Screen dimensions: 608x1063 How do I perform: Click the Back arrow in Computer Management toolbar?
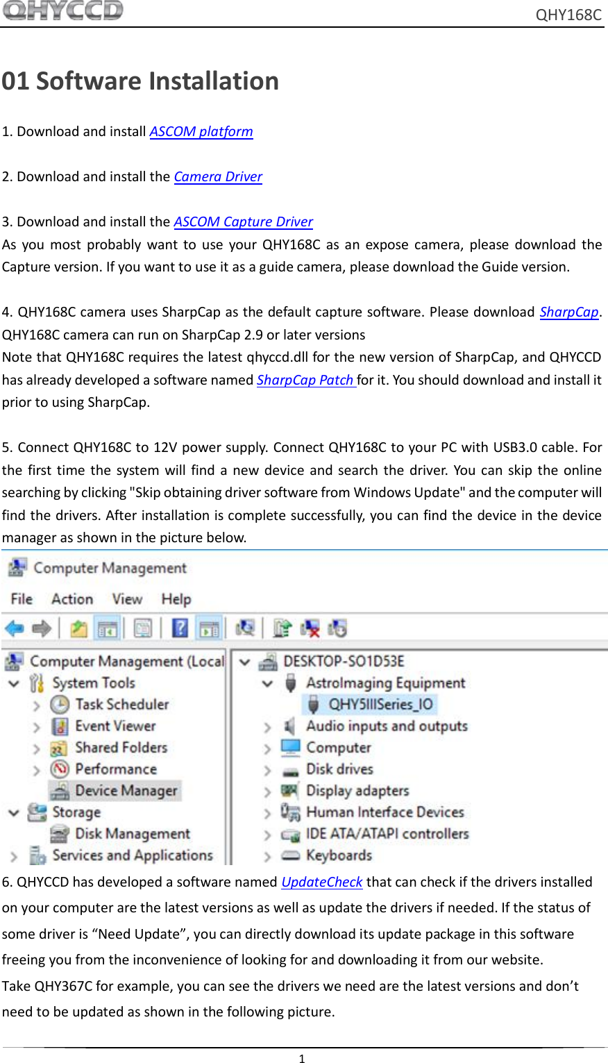(15, 628)
